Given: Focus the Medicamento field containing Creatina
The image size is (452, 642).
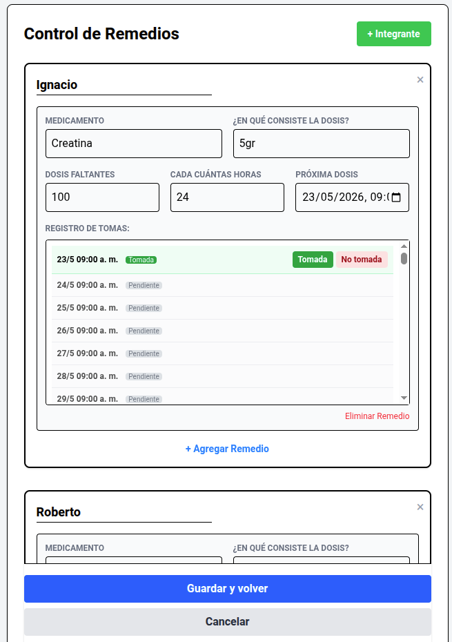Looking at the screenshot, I should tap(134, 144).
